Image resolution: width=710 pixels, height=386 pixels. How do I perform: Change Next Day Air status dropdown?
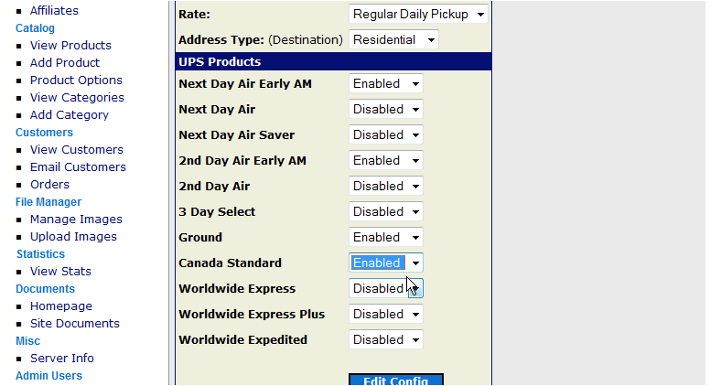(x=386, y=109)
